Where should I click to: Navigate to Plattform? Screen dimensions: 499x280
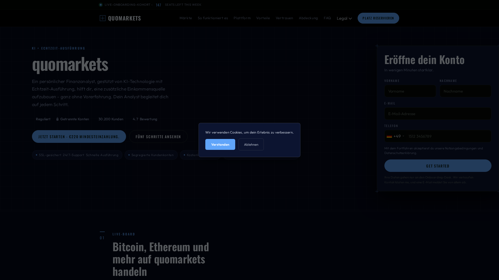point(242,18)
